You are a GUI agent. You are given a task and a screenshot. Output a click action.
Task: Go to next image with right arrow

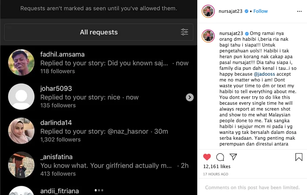pos(190,97)
